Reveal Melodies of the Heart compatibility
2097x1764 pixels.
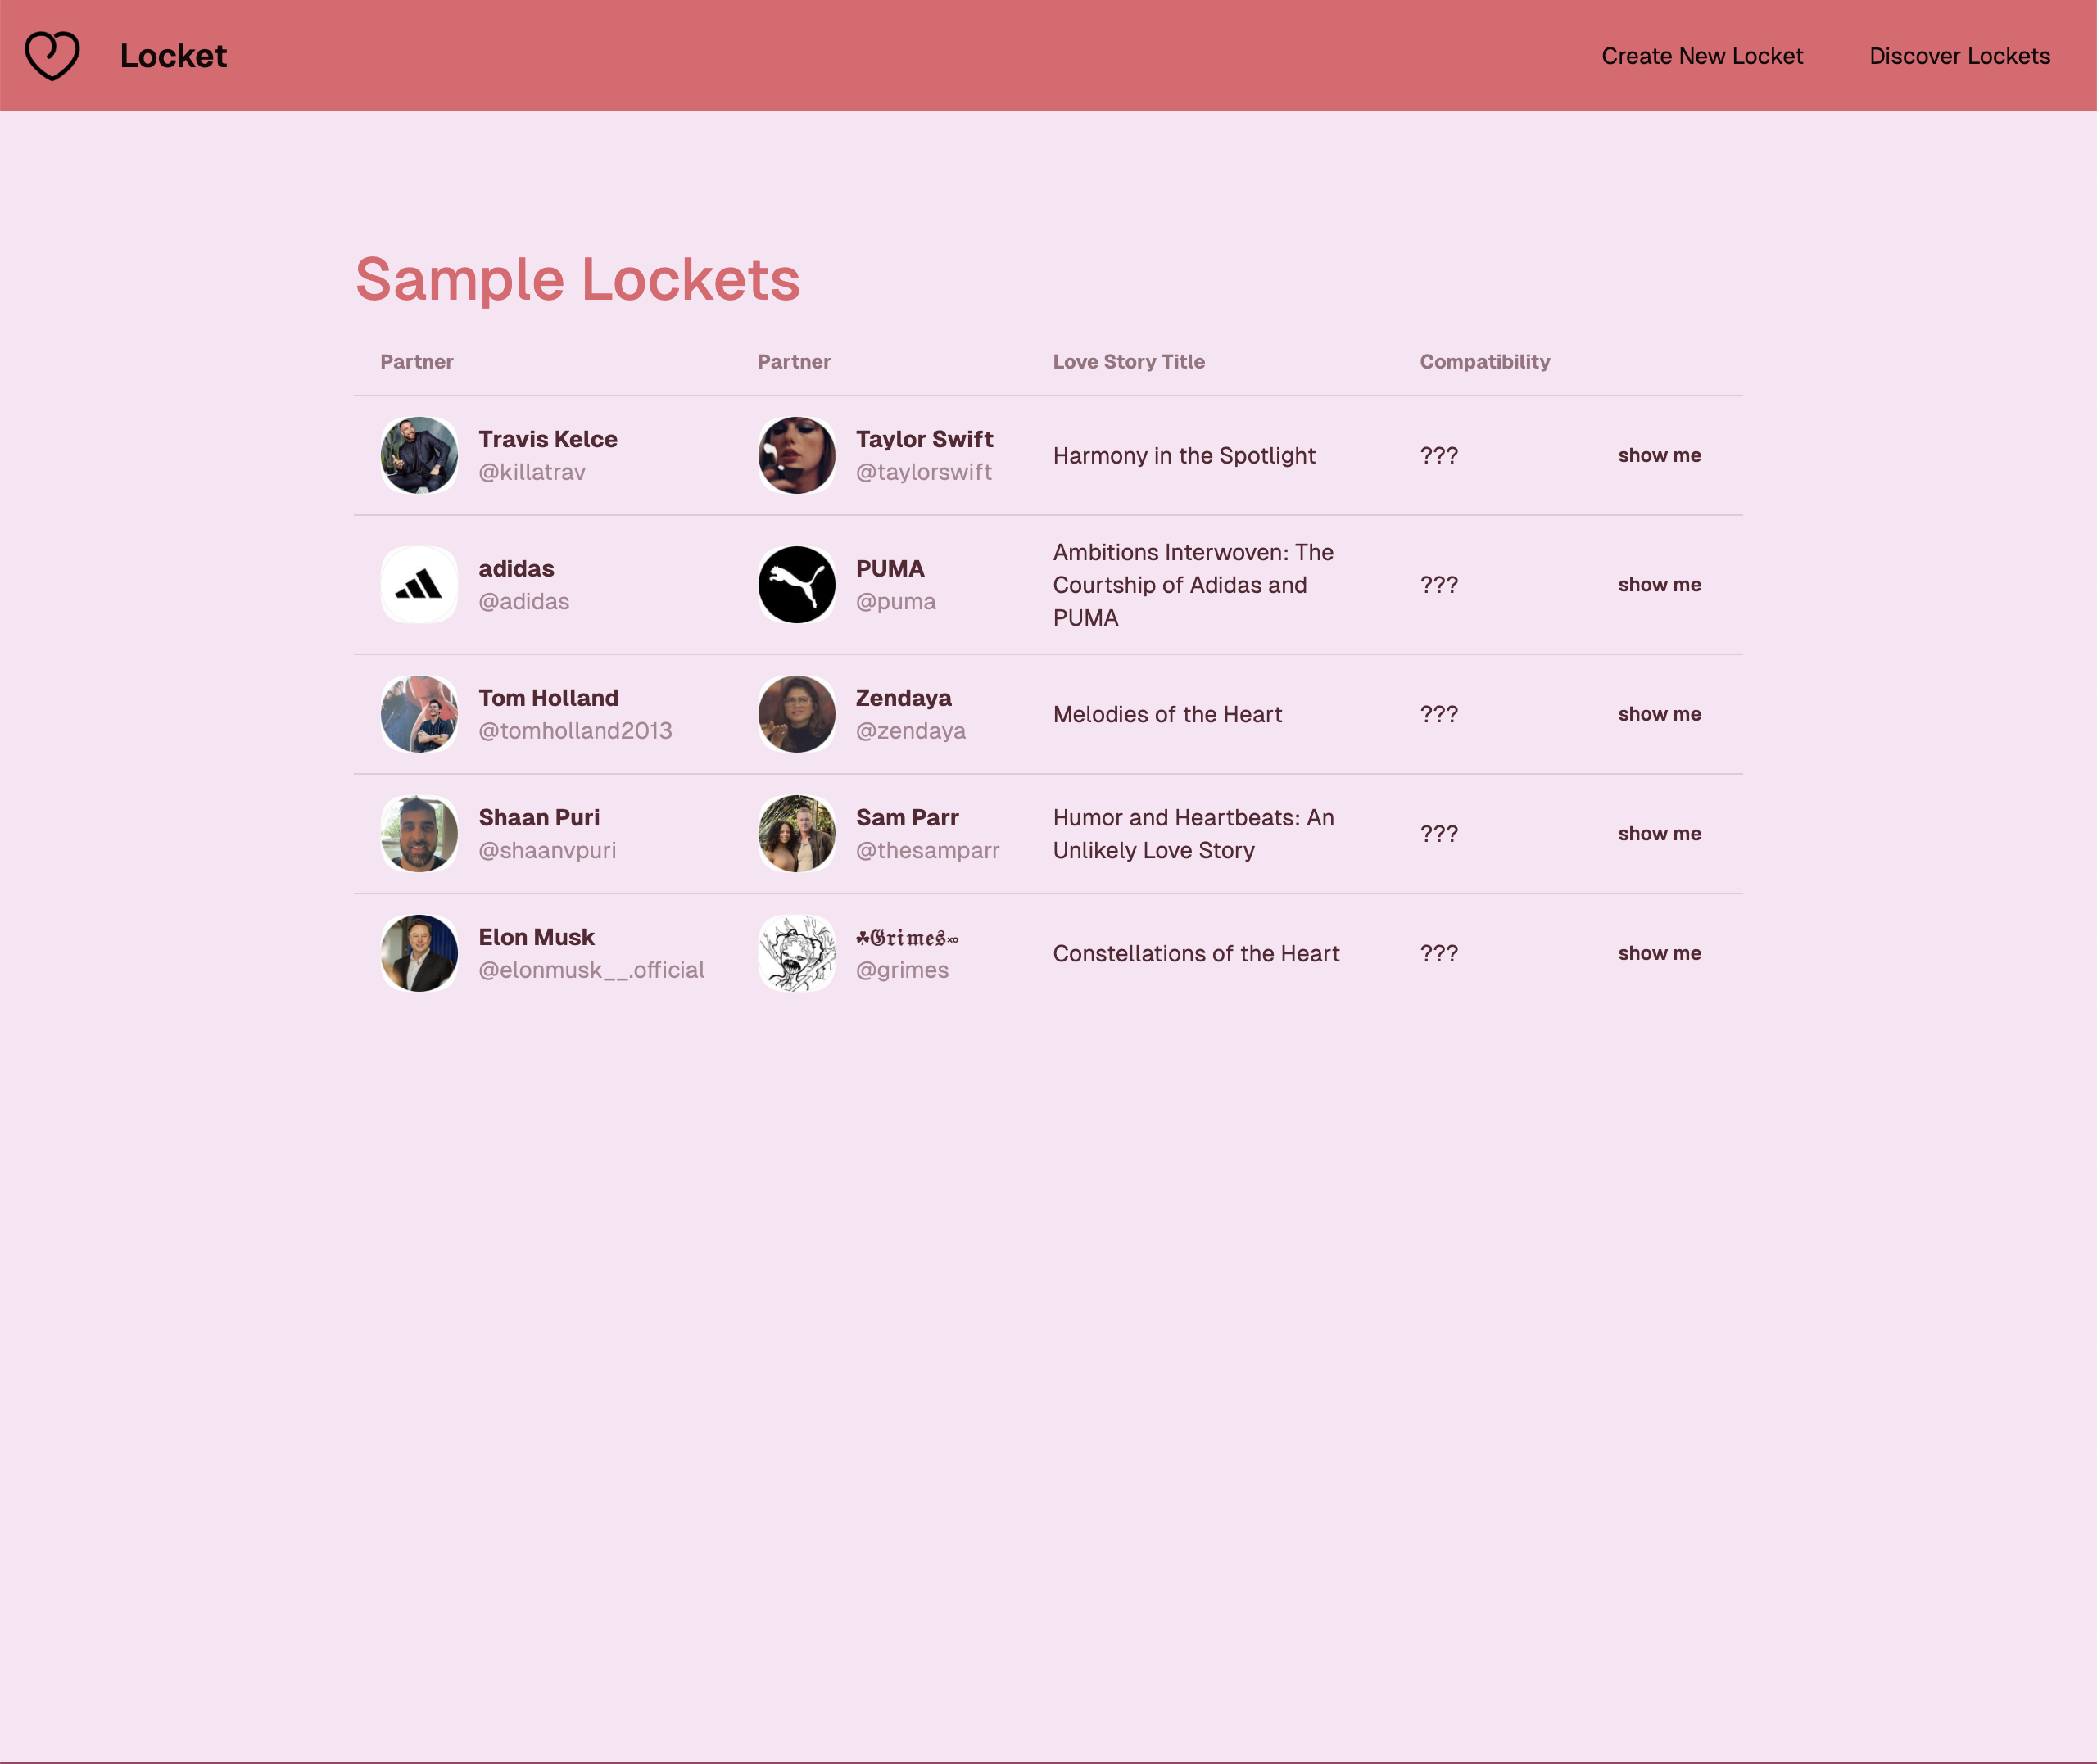click(x=1659, y=714)
